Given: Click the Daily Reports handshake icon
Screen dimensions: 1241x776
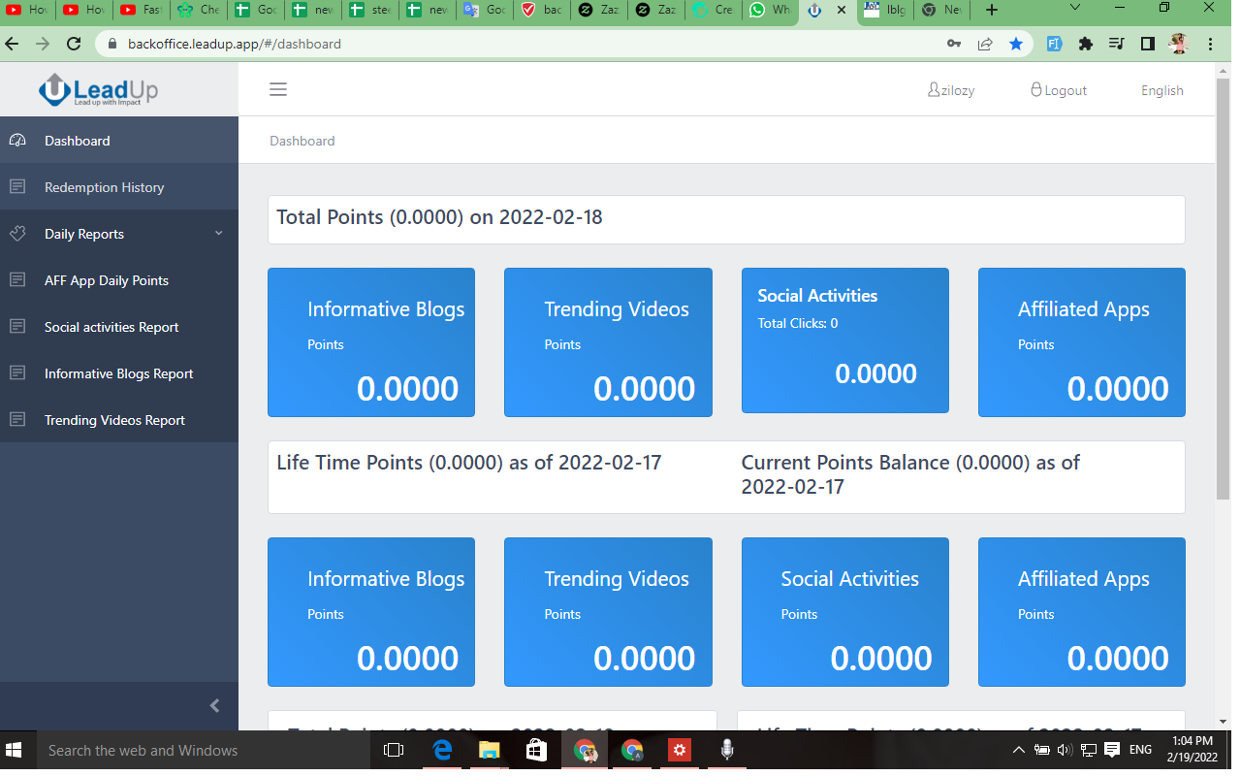Looking at the screenshot, I should (17, 234).
